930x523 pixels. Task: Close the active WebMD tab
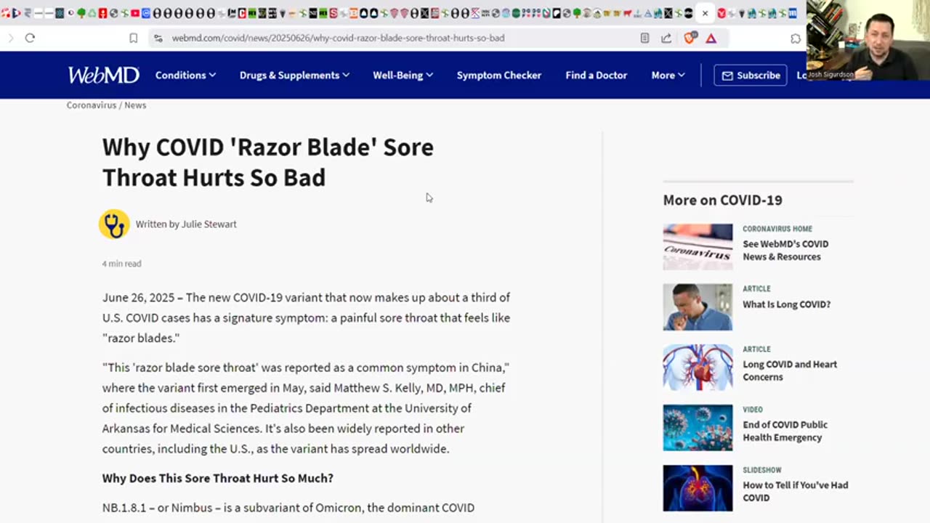point(705,13)
